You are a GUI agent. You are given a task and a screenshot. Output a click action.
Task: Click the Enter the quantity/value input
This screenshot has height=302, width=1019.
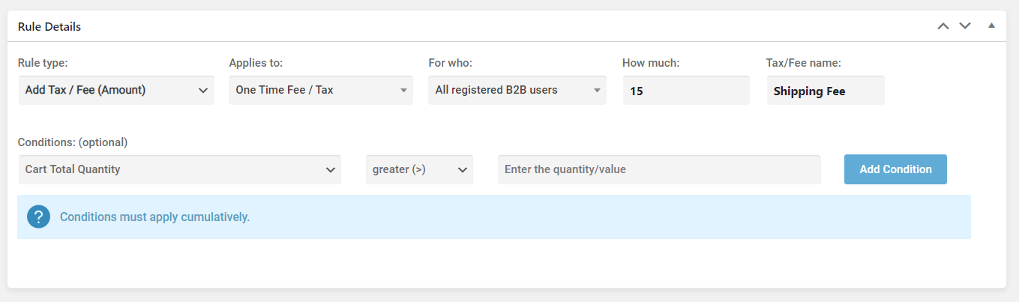(659, 169)
